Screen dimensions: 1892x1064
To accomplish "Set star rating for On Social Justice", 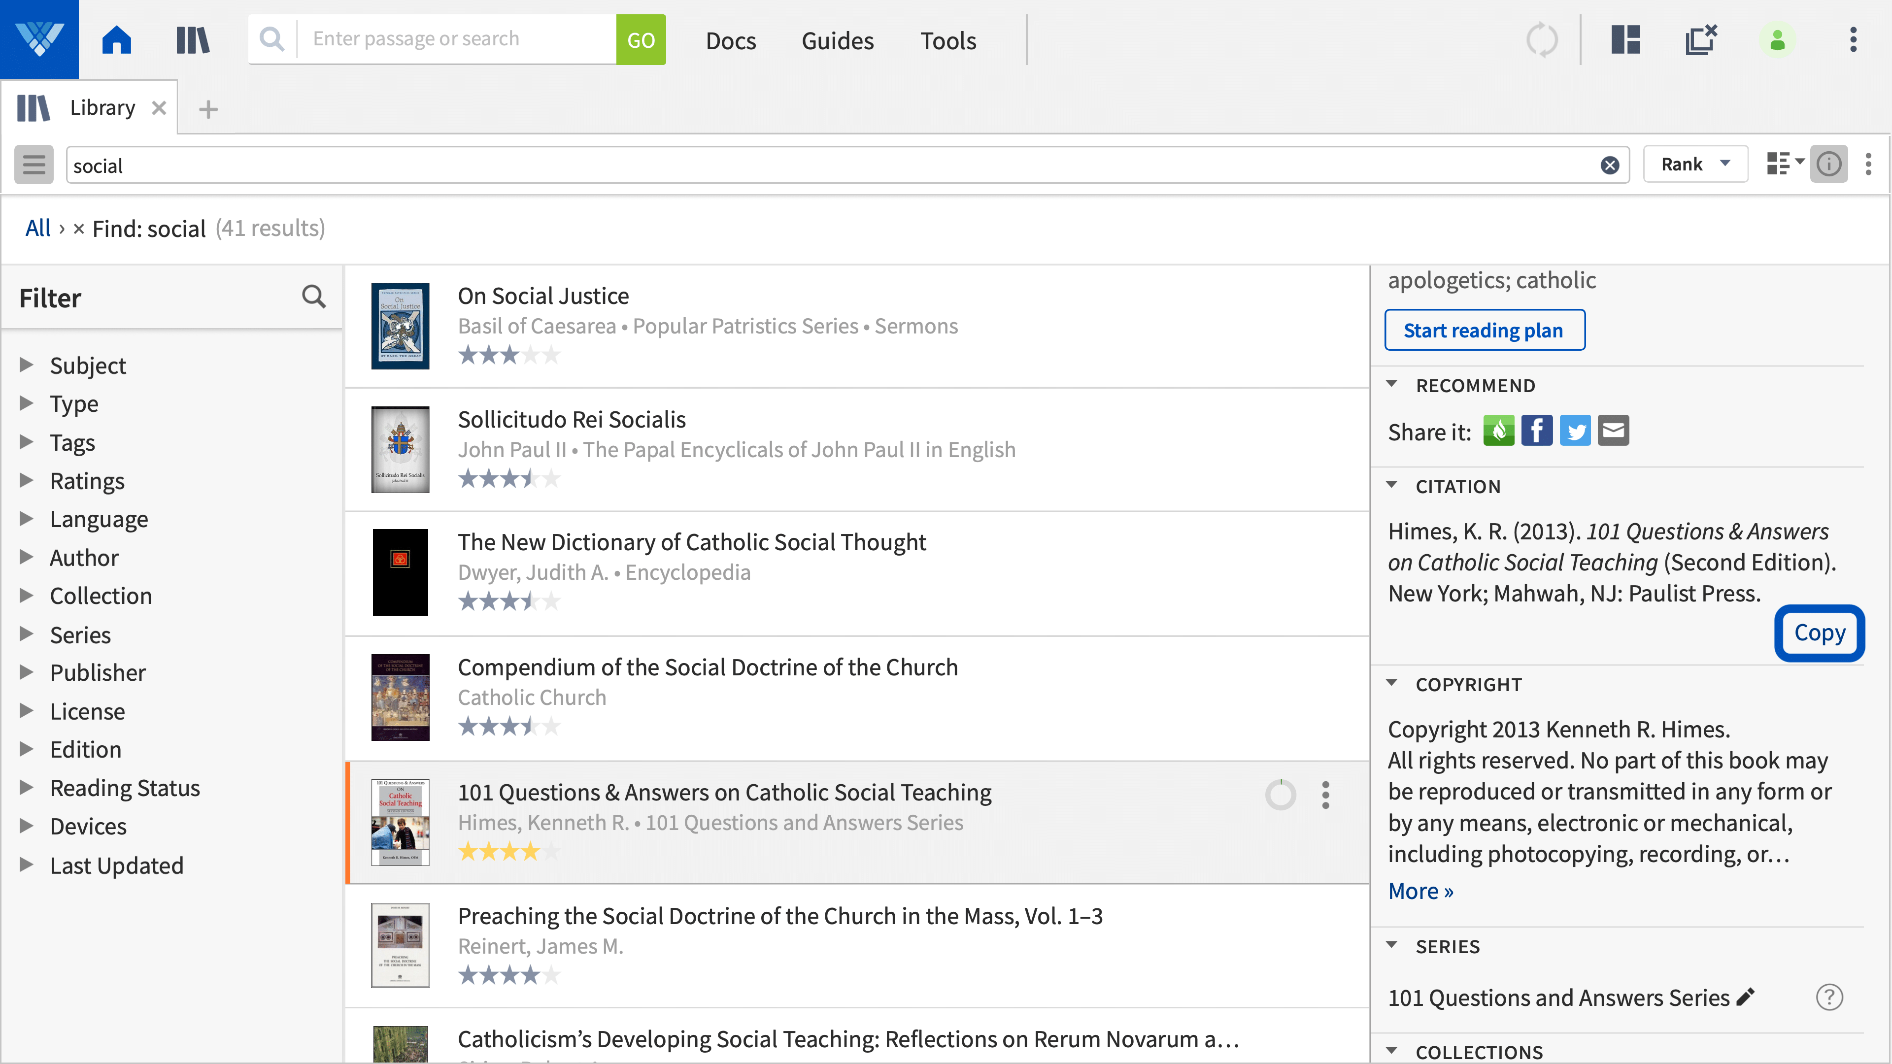I will [x=509, y=355].
